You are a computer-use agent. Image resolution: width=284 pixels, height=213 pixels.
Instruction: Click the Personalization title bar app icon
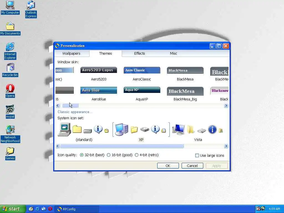(57, 46)
